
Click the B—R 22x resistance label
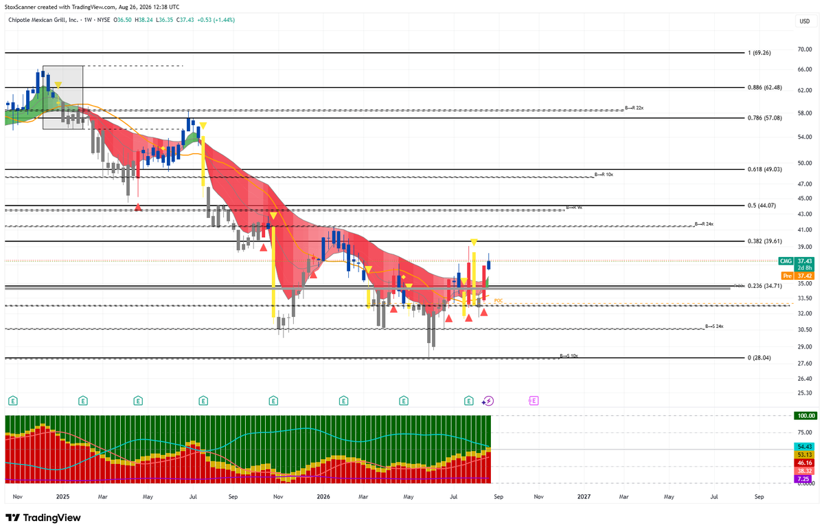pyautogui.click(x=634, y=109)
